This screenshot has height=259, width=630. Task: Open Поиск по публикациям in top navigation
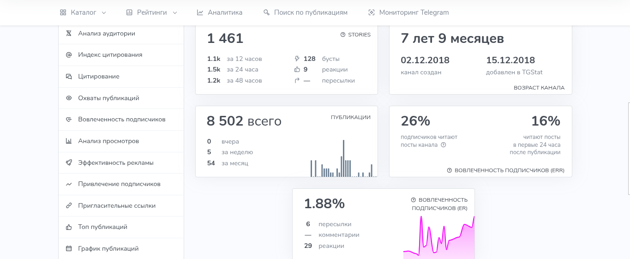pos(306,12)
